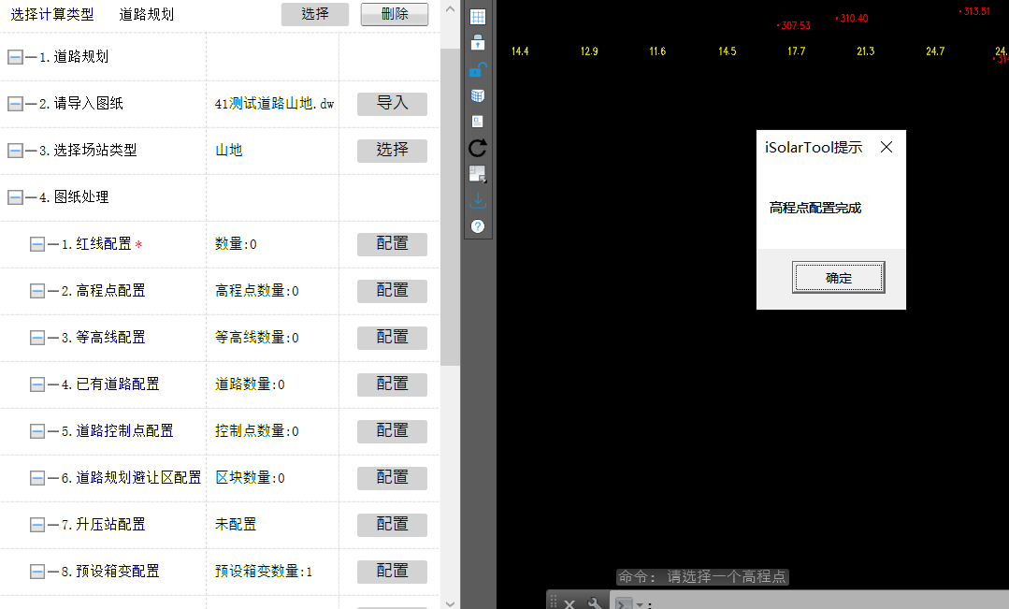Click 配置 button for 升压站配置
Viewport: 1009px width, 609px height.
coord(392,525)
